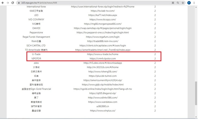Click the Pepperstone name cell
Viewport: 198px width, 124px height.
pyautogui.click(x=36, y=33)
